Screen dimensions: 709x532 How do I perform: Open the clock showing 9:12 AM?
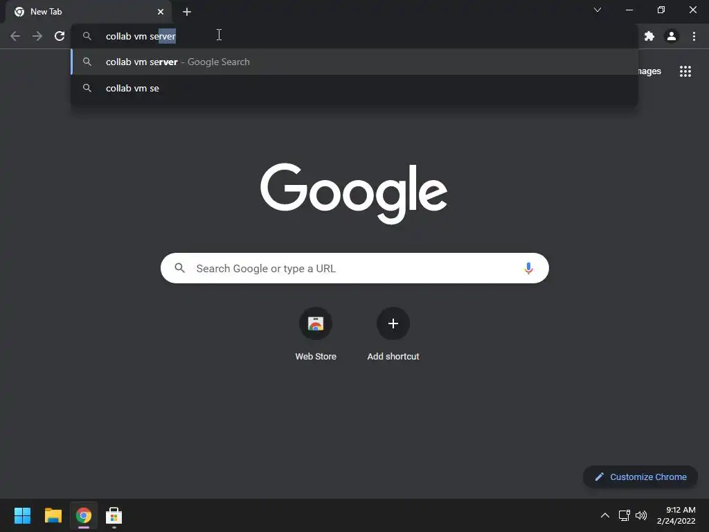[676, 515]
